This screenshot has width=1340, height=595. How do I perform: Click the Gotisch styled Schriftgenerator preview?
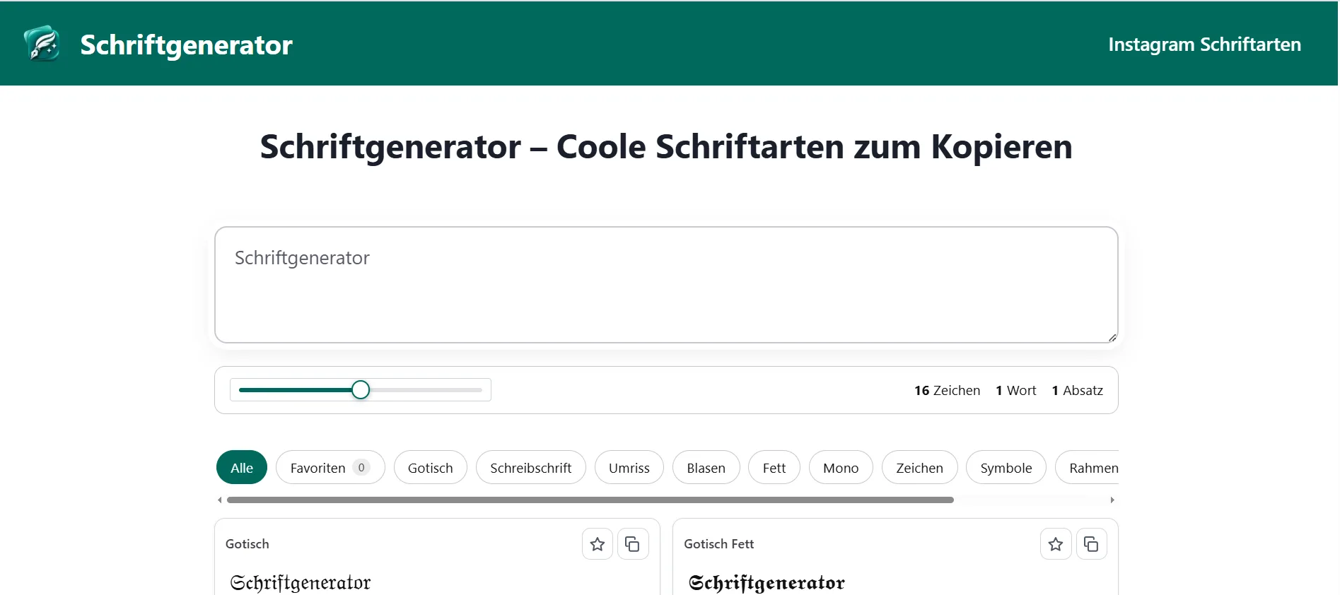click(301, 582)
